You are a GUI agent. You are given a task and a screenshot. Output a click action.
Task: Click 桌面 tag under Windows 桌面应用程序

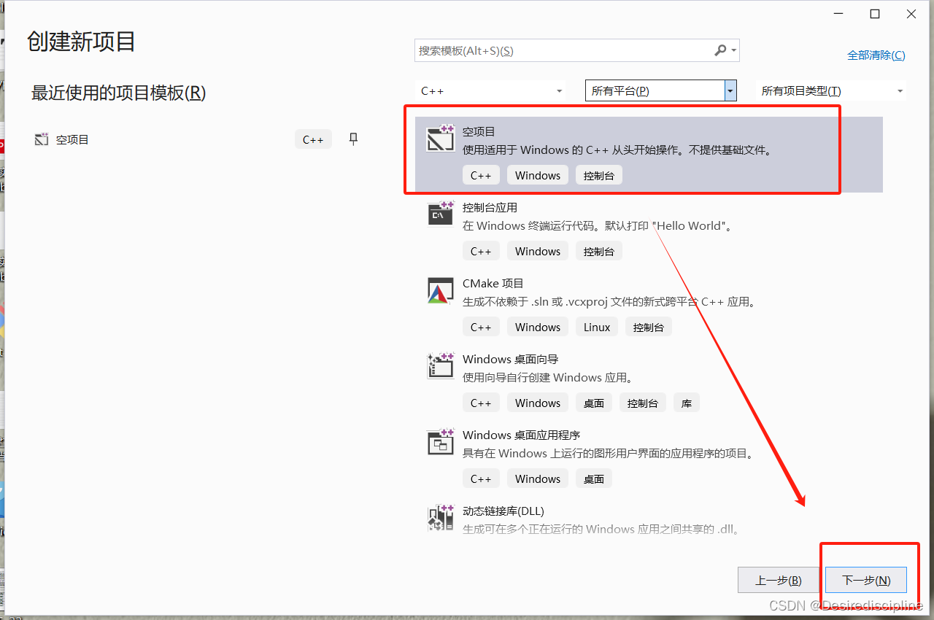(594, 478)
